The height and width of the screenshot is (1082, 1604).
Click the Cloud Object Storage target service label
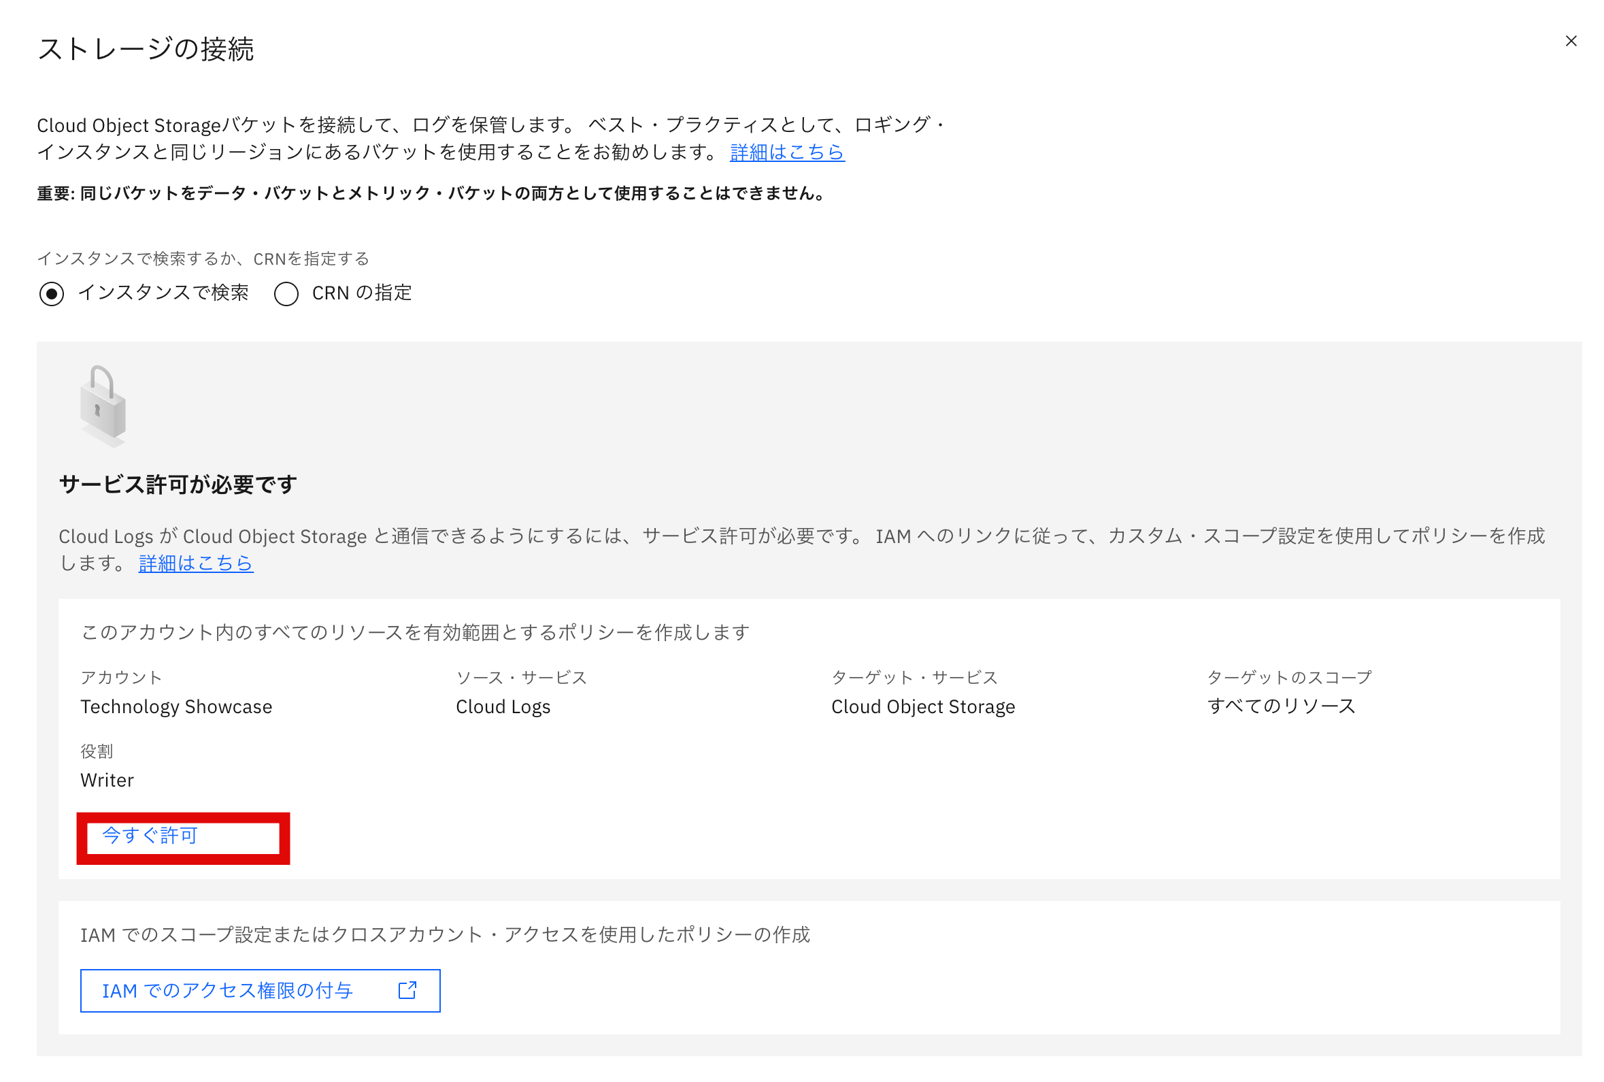point(923,706)
